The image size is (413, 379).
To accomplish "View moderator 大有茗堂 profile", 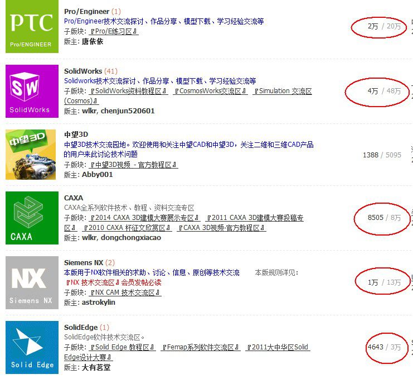I will [96, 367].
